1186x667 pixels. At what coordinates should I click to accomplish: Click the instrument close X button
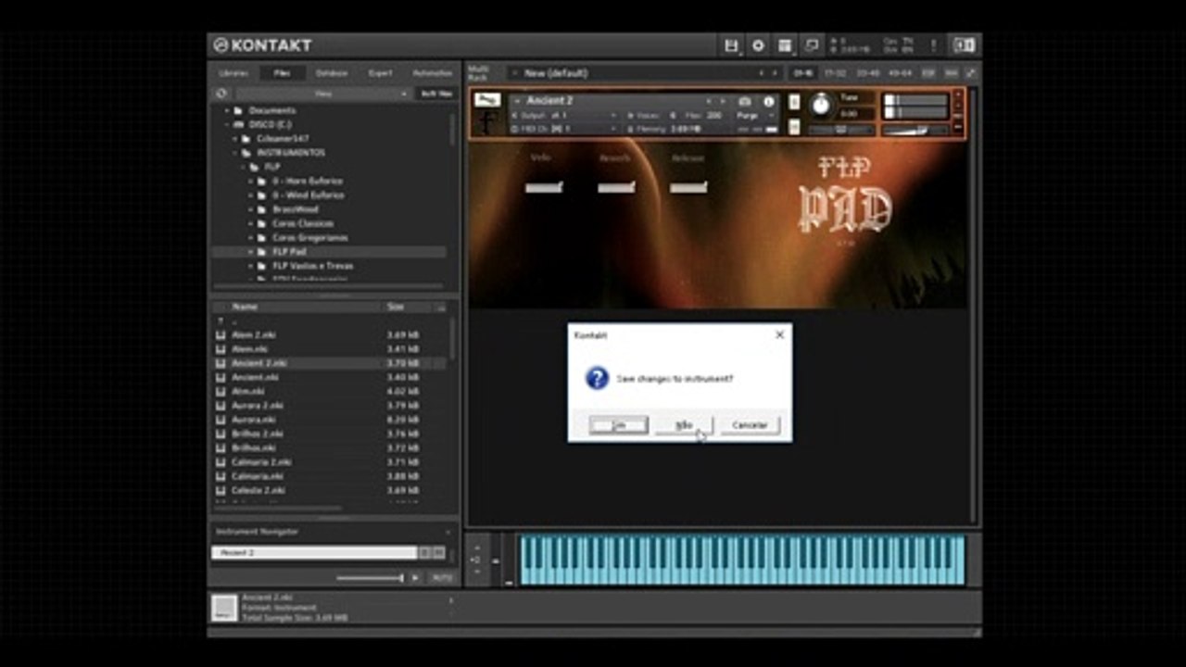[958, 94]
